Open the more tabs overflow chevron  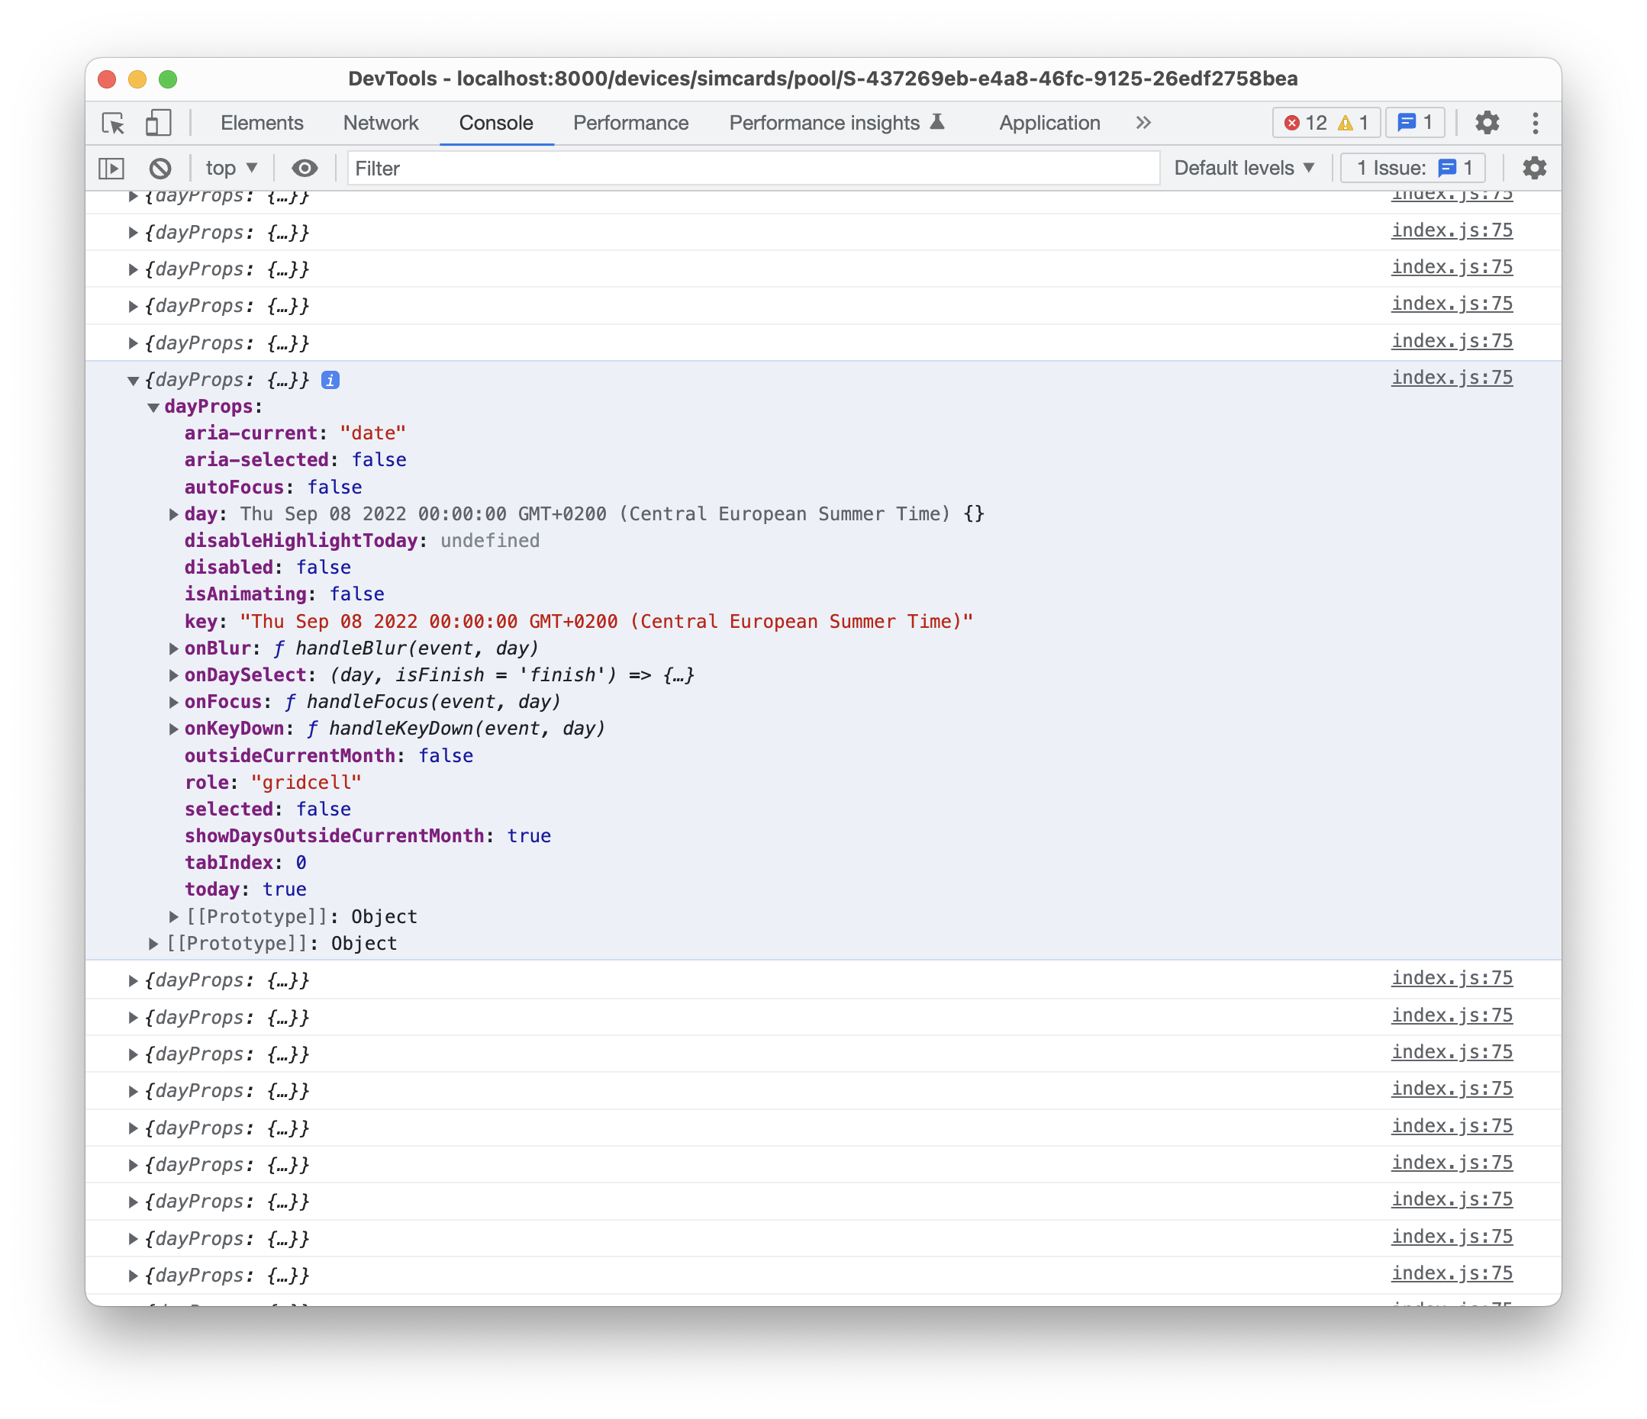tap(1143, 122)
